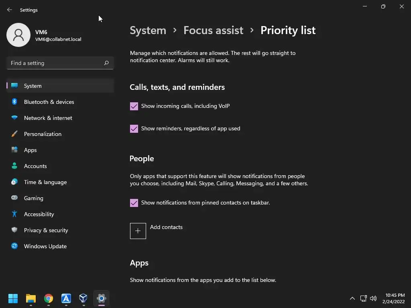Click the Network & internet wifi icon
Viewport: 411px width, 308px height.
coord(14,118)
